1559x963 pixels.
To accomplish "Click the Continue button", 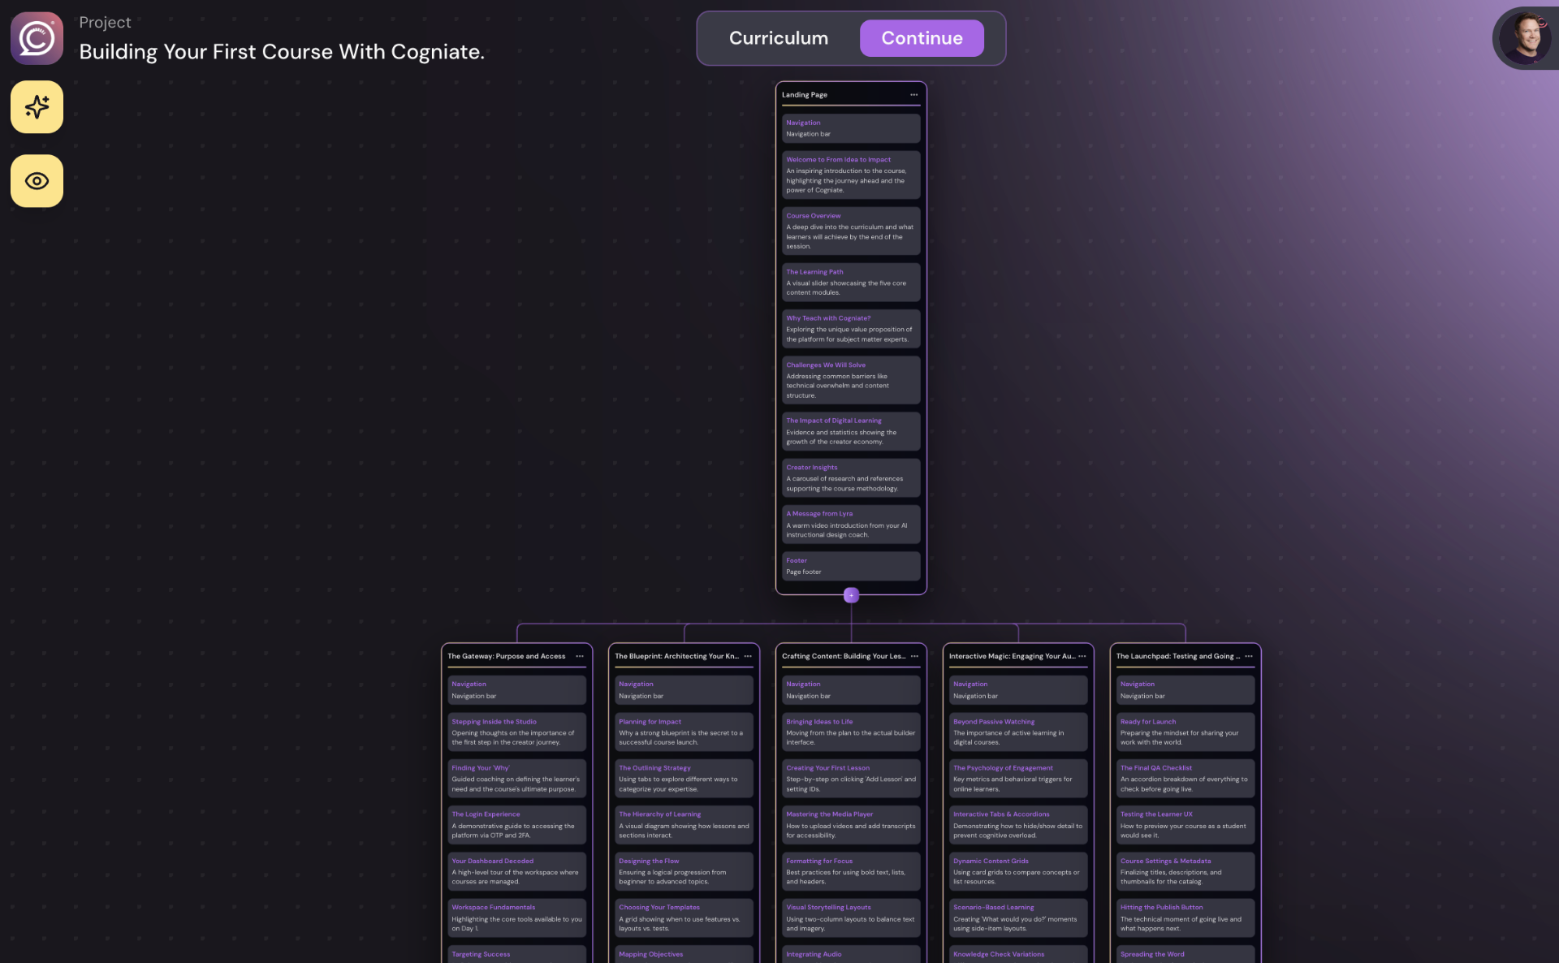I will pos(922,38).
